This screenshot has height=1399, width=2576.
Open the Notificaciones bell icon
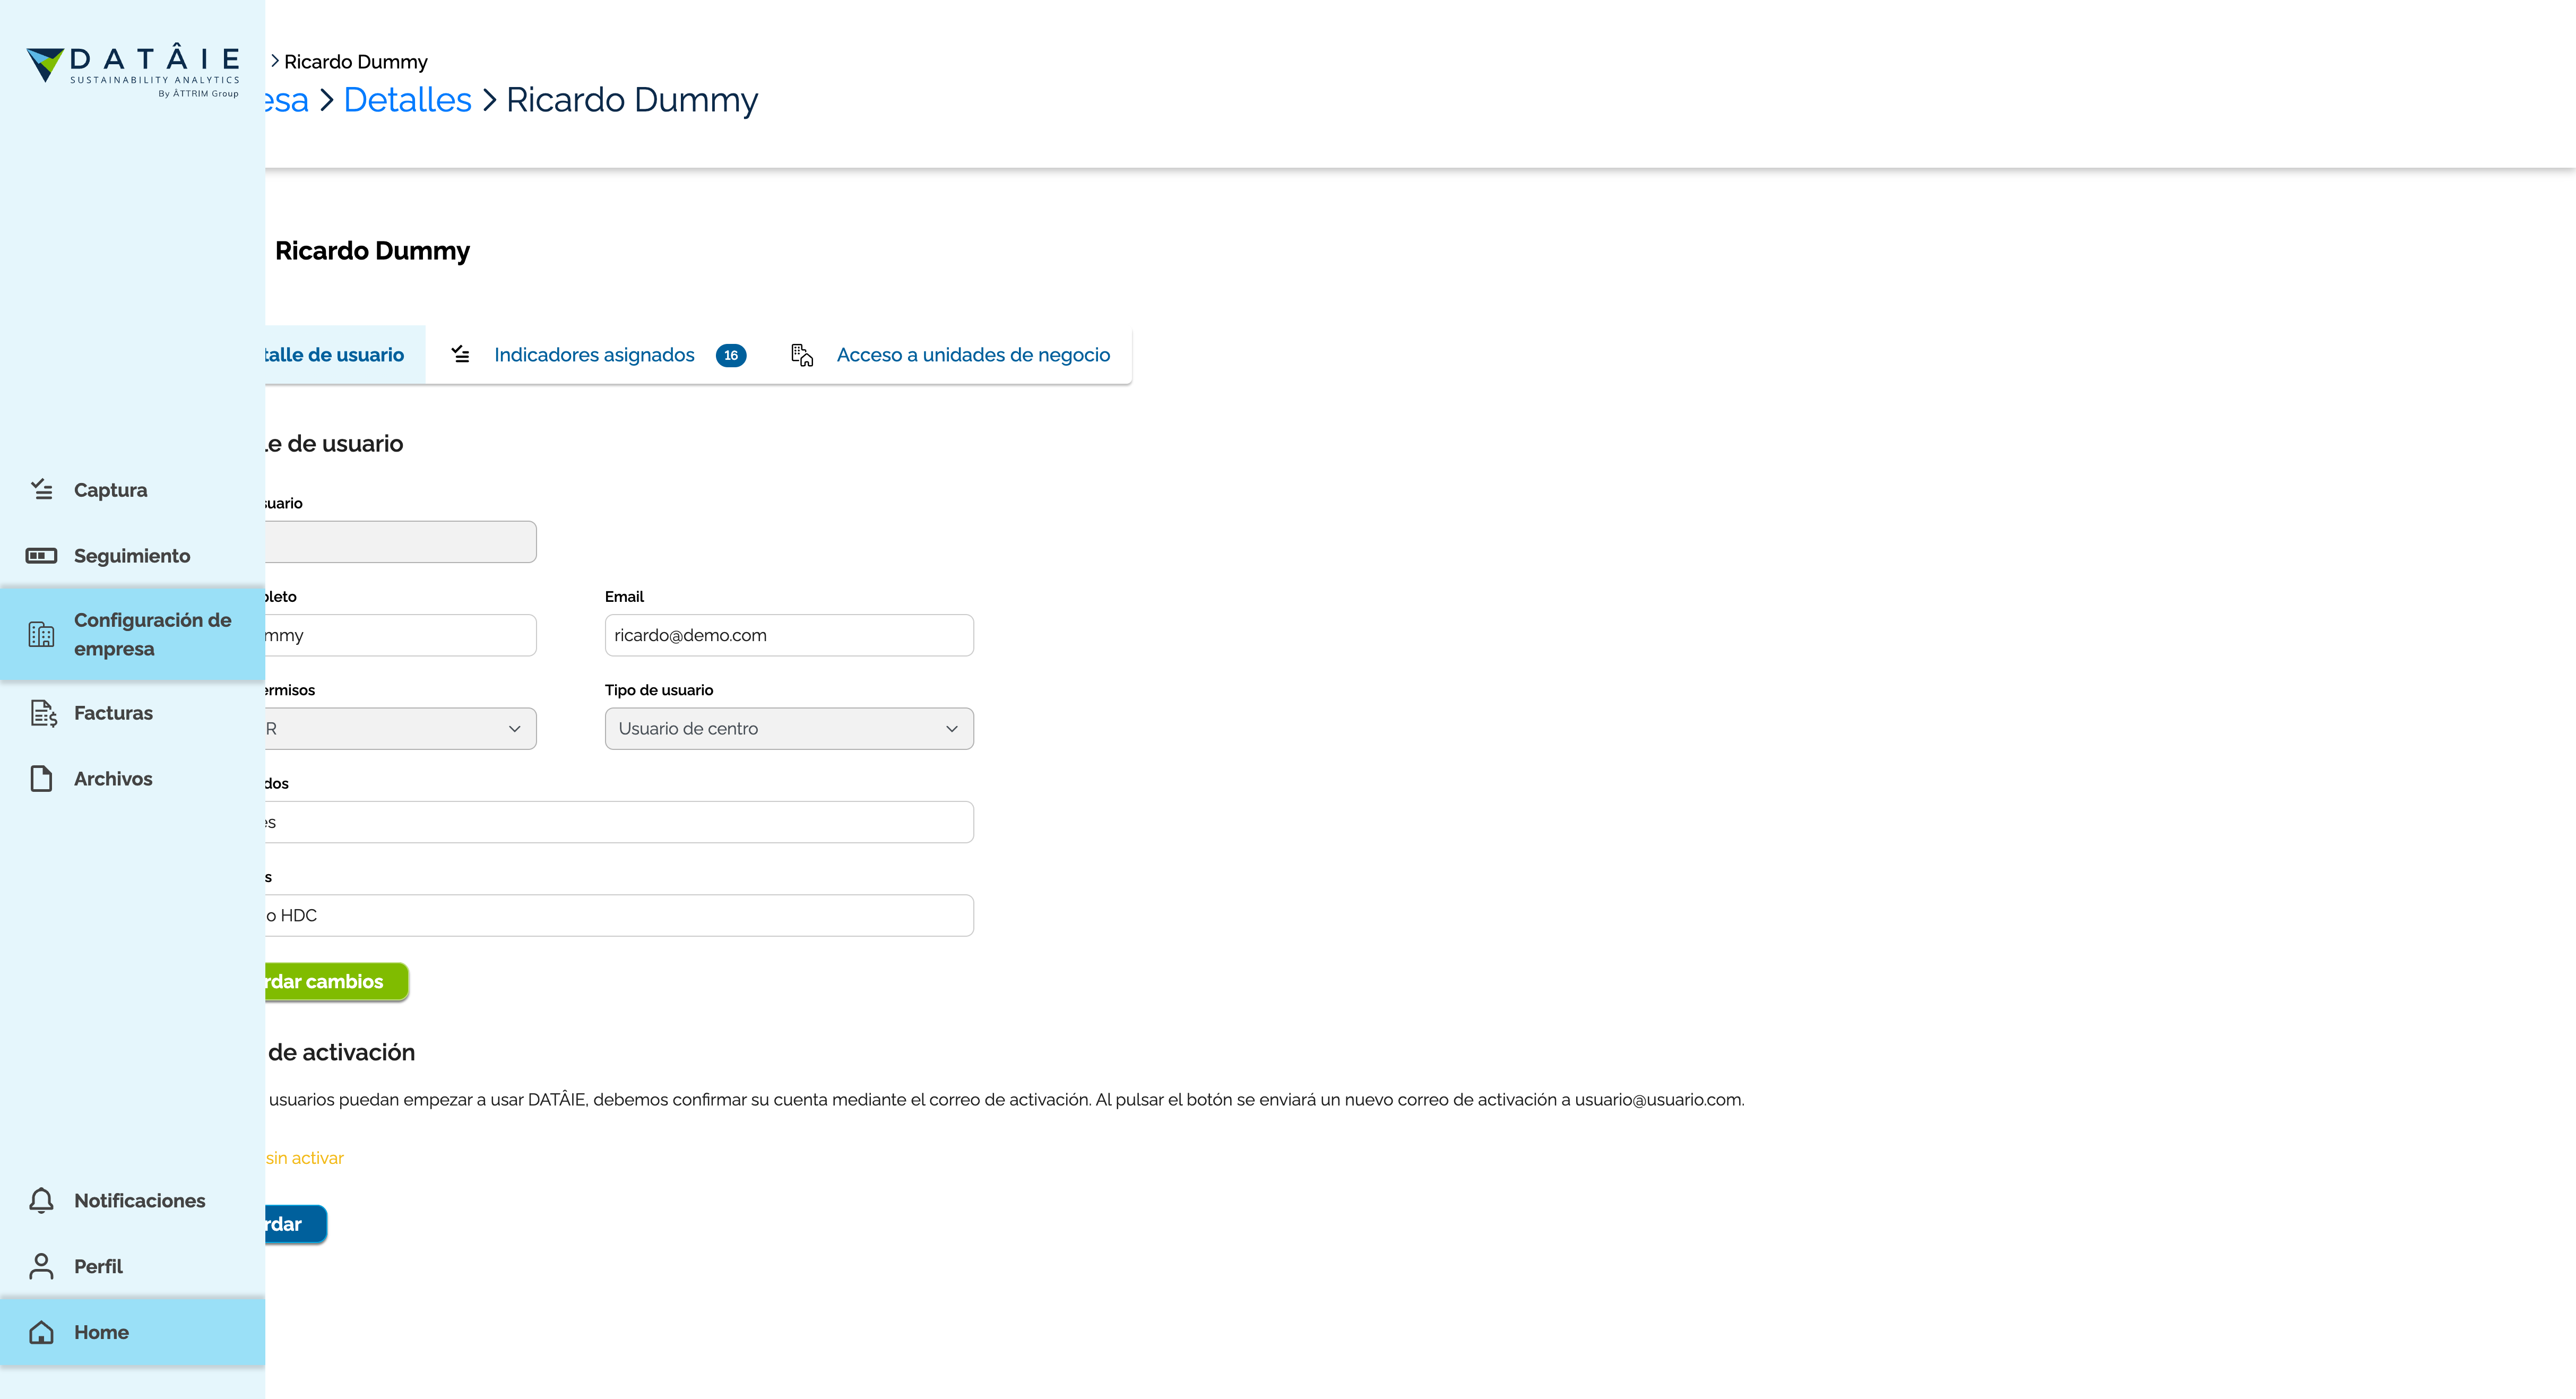pyautogui.click(x=41, y=1200)
